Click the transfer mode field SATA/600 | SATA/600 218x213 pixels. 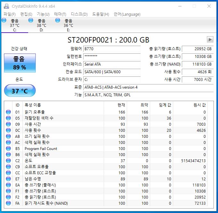tap(112, 72)
